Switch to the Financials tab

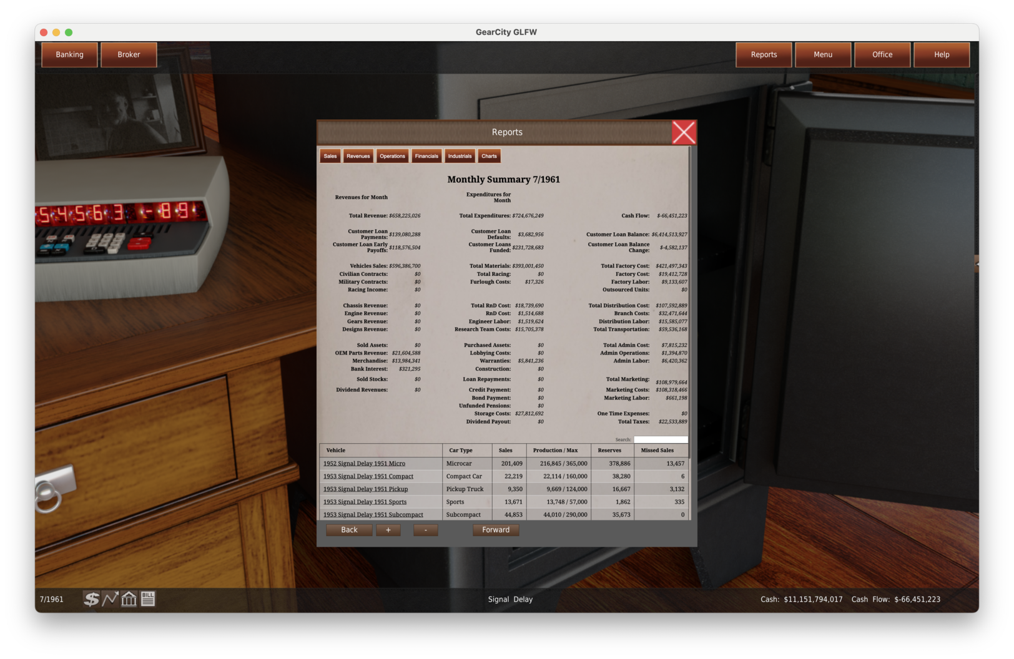(426, 156)
